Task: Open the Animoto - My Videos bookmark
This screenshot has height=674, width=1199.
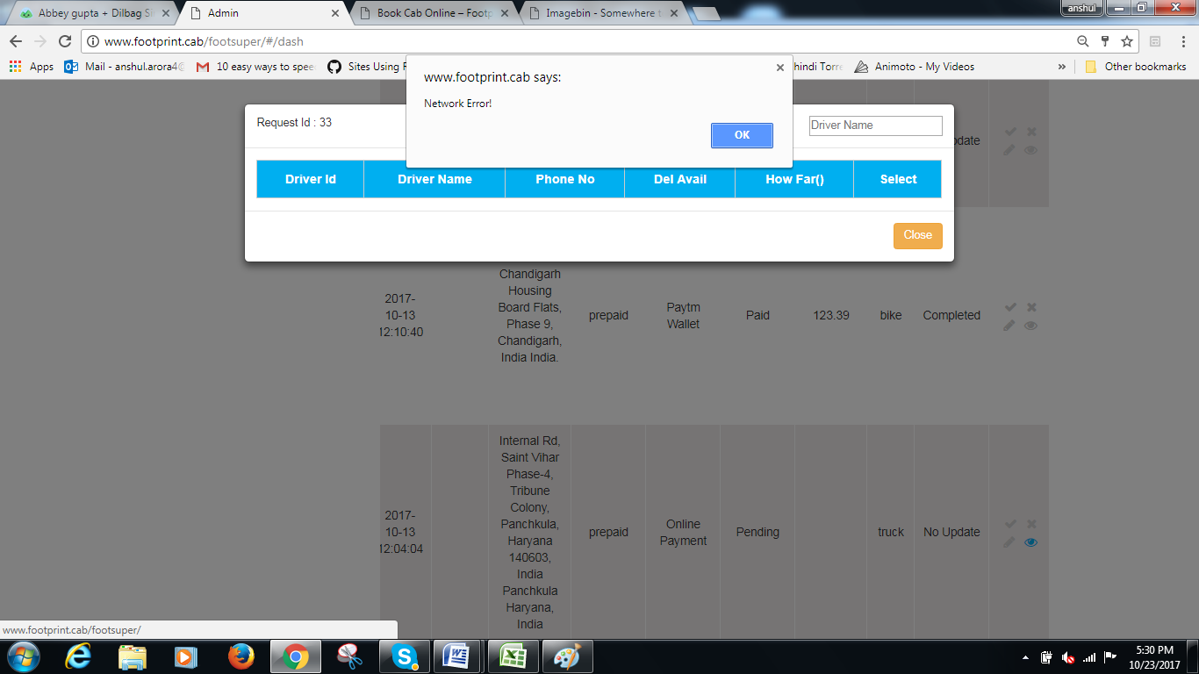Action: click(x=915, y=67)
